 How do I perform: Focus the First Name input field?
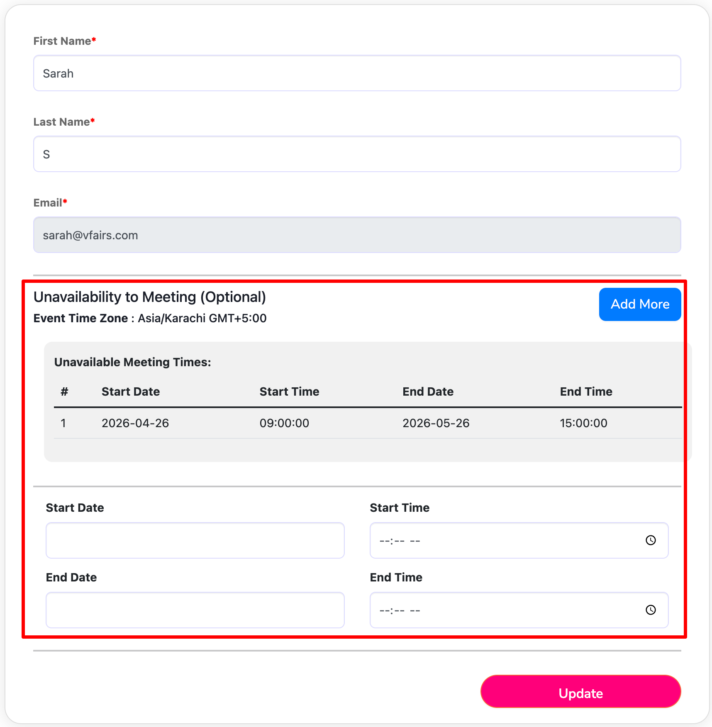(357, 73)
